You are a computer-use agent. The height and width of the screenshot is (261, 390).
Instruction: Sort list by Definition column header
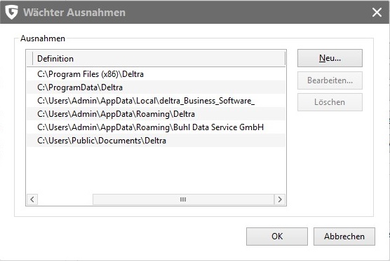159,59
